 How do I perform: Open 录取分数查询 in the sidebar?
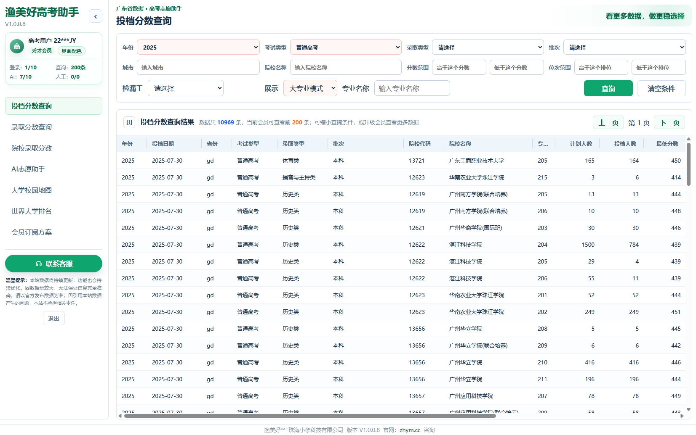[53, 127]
